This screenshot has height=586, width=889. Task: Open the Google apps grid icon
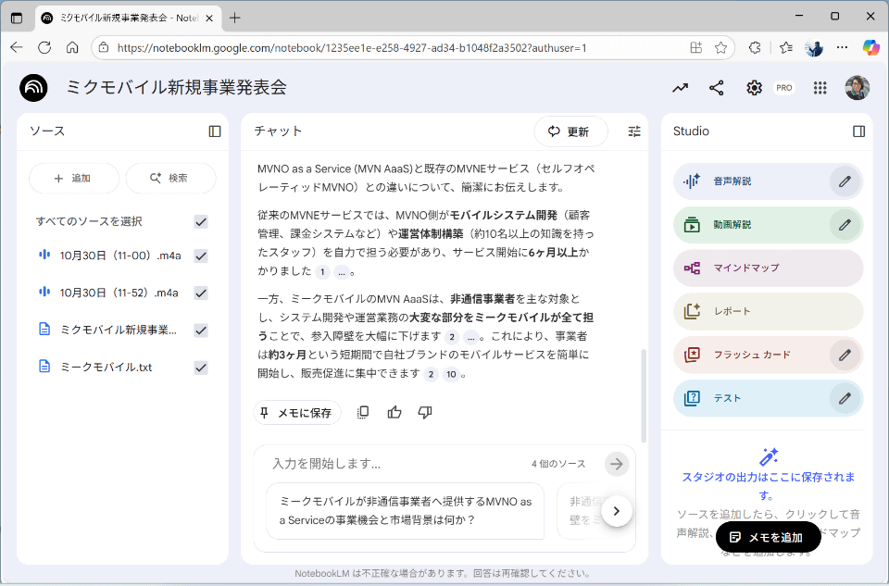pyautogui.click(x=820, y=88)
